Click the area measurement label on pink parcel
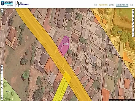The height and width of the screenshot is (101, 135). 66,44
